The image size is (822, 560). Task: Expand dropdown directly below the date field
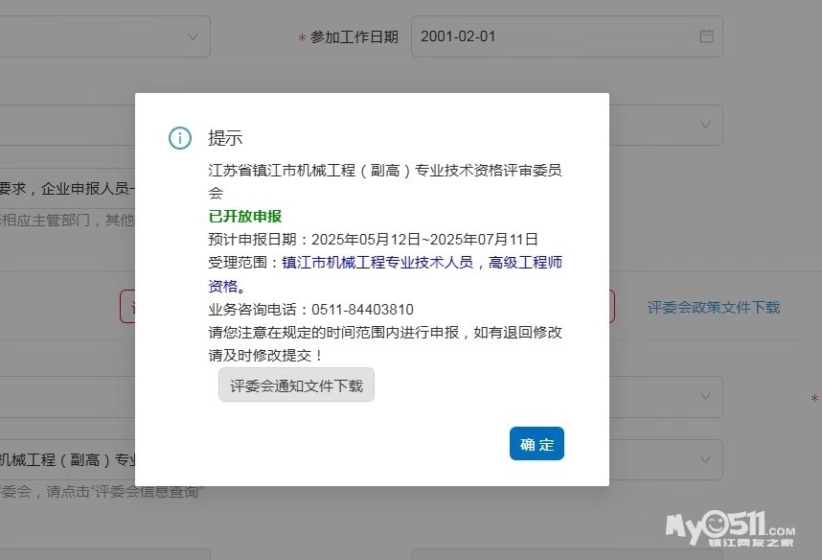coord(705,125)
